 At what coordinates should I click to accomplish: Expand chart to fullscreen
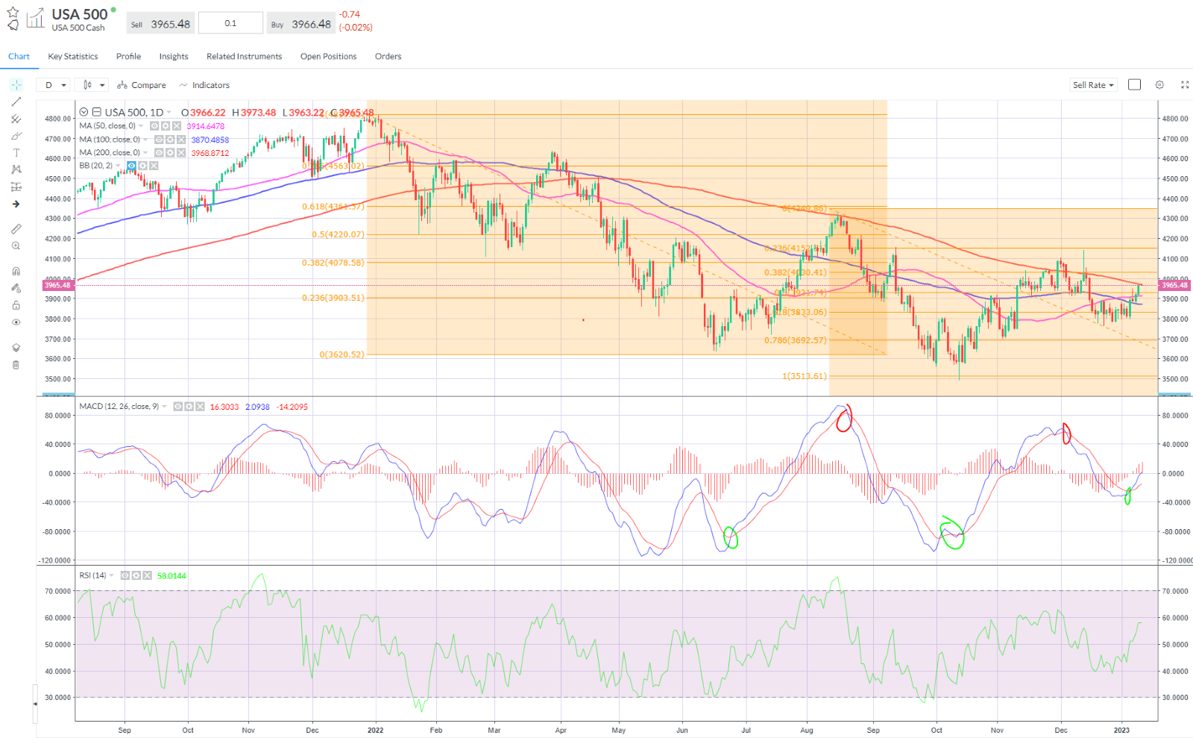click(1185, 85)
